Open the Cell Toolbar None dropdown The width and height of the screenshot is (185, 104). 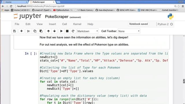pos(129,31)
